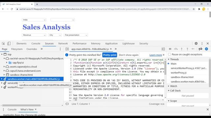Enable Pause on caught exceptions checkbox

[169, 54]
